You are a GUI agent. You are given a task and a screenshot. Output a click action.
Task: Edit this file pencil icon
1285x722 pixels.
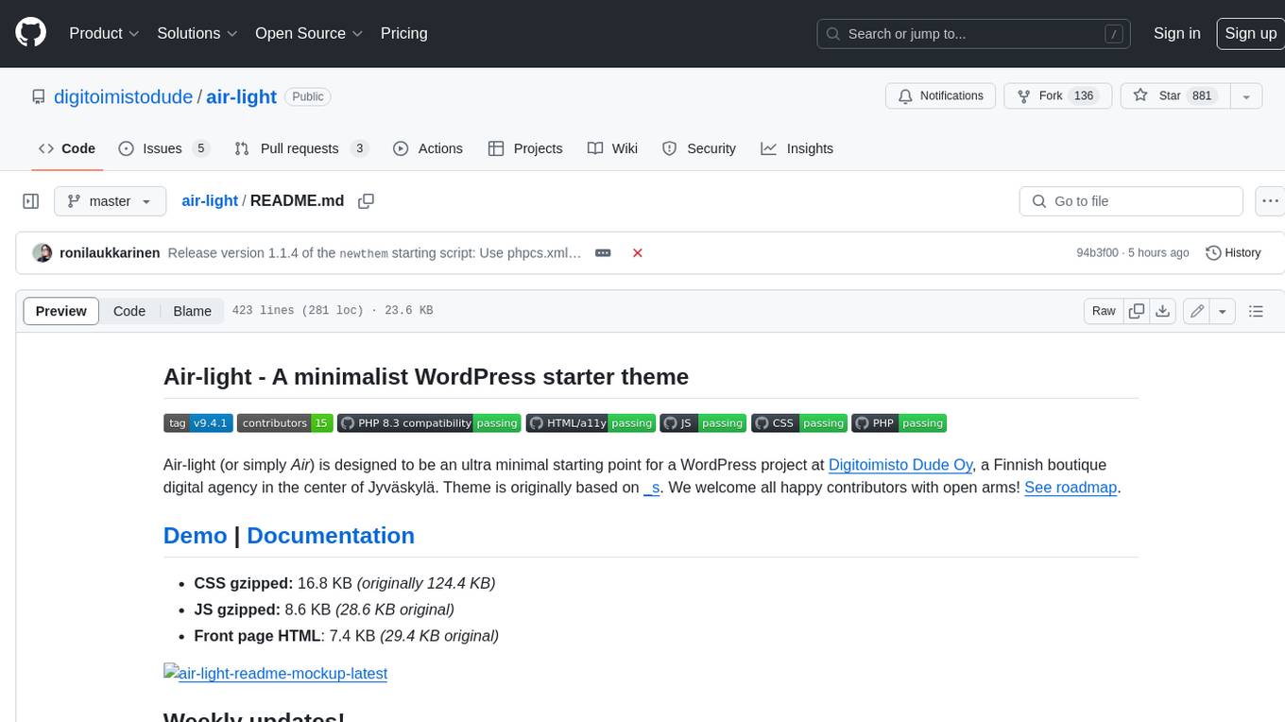(x=1197, y=311)
